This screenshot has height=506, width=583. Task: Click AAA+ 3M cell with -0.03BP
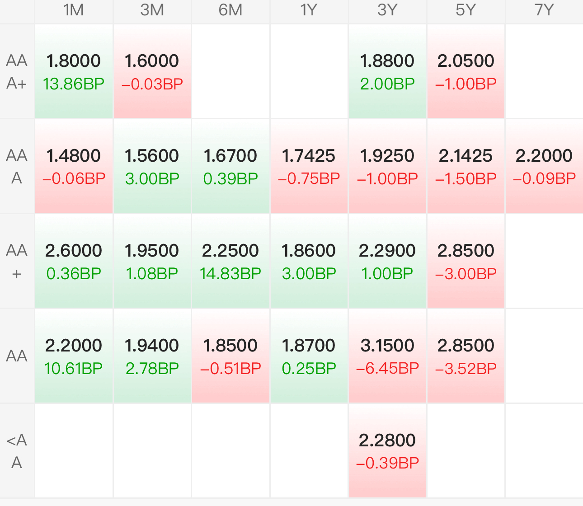pyautogui.click(x=152, y=71)
